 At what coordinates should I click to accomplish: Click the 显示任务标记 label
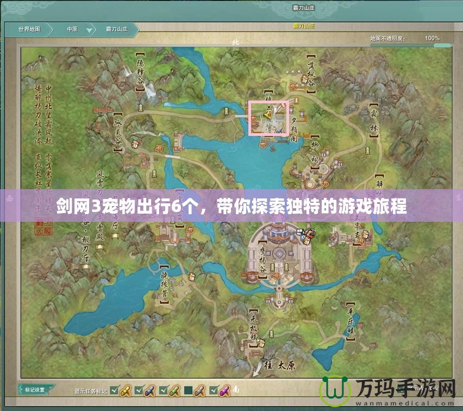[x=91, y=391]
